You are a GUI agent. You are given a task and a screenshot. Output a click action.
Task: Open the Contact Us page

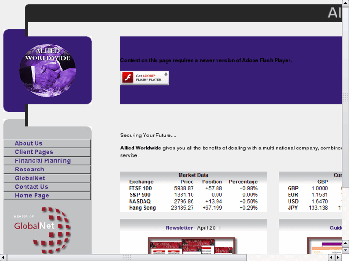[x=47, y=187]
